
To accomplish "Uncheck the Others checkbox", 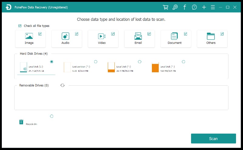I will (222, 34).
